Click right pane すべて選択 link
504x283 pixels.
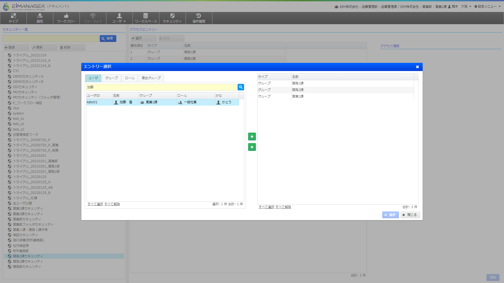(x=266, y=207)
